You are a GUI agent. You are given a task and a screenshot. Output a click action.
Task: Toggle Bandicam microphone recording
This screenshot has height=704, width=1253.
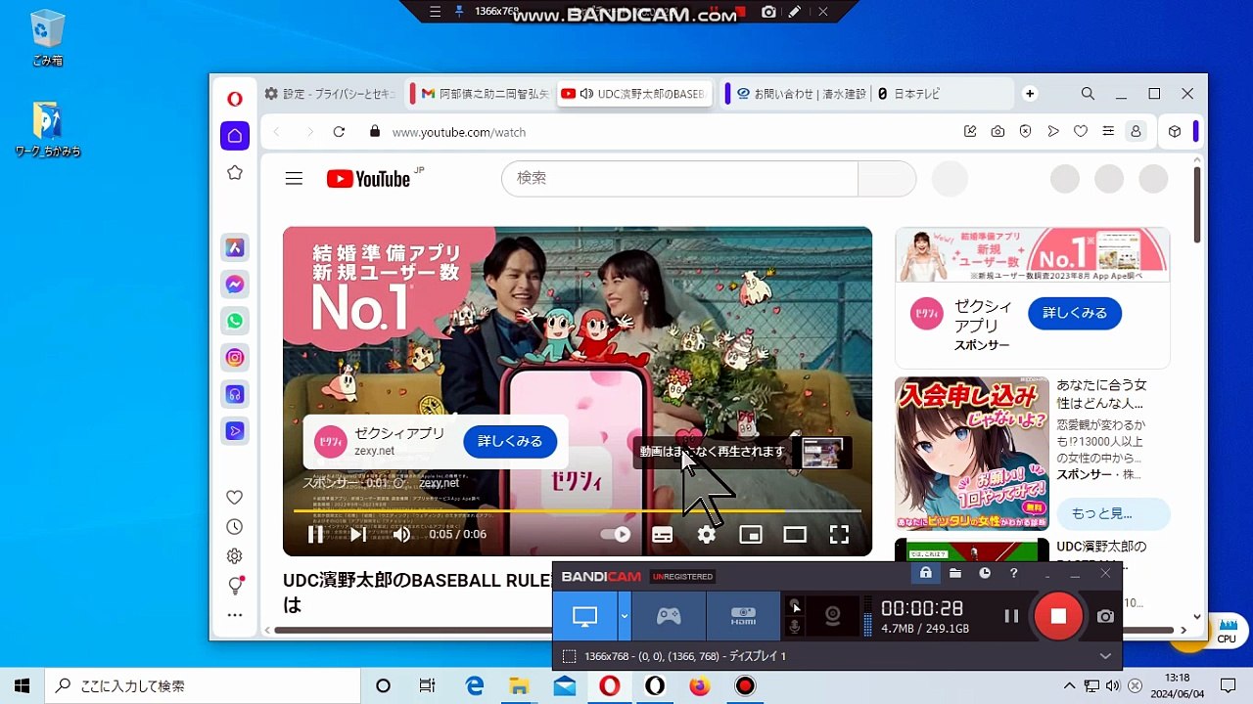click(x=795, y=626)
